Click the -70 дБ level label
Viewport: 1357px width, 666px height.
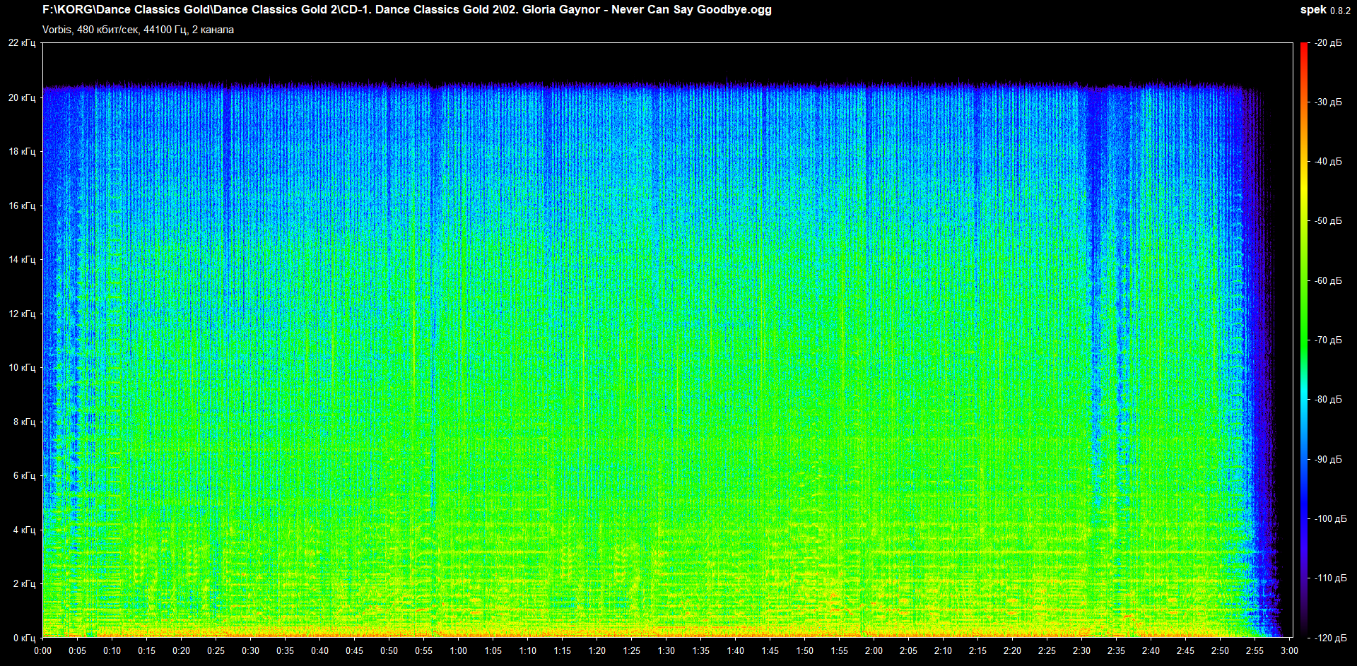click(x=1328, y=340)
